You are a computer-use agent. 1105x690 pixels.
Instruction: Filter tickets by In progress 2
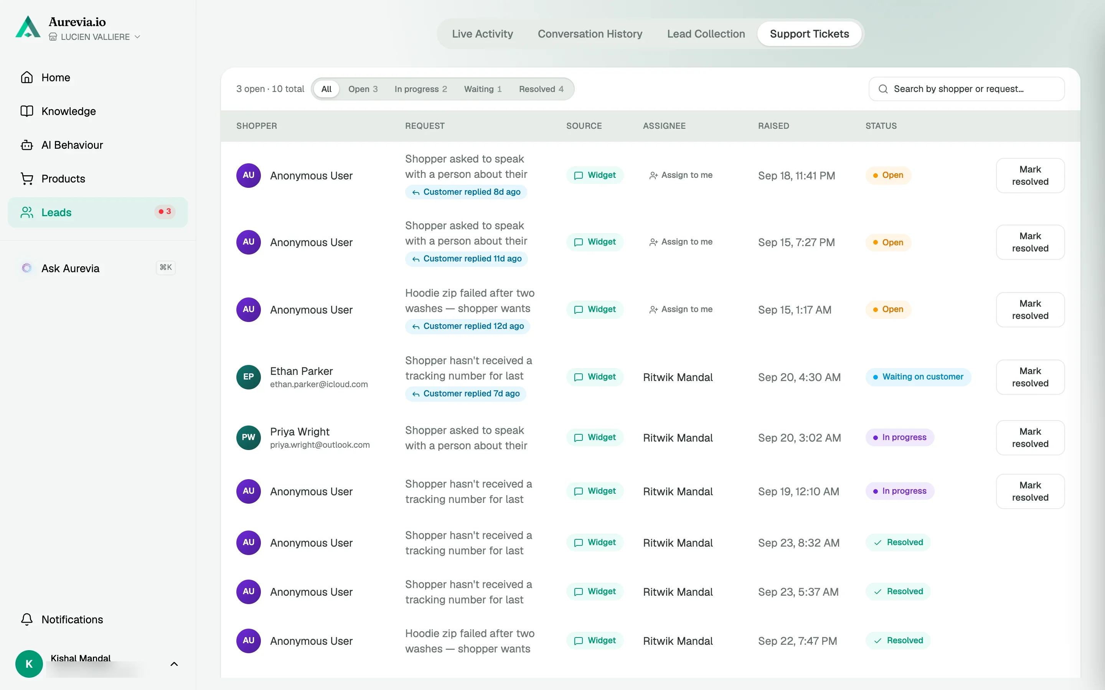coord(421,89)
